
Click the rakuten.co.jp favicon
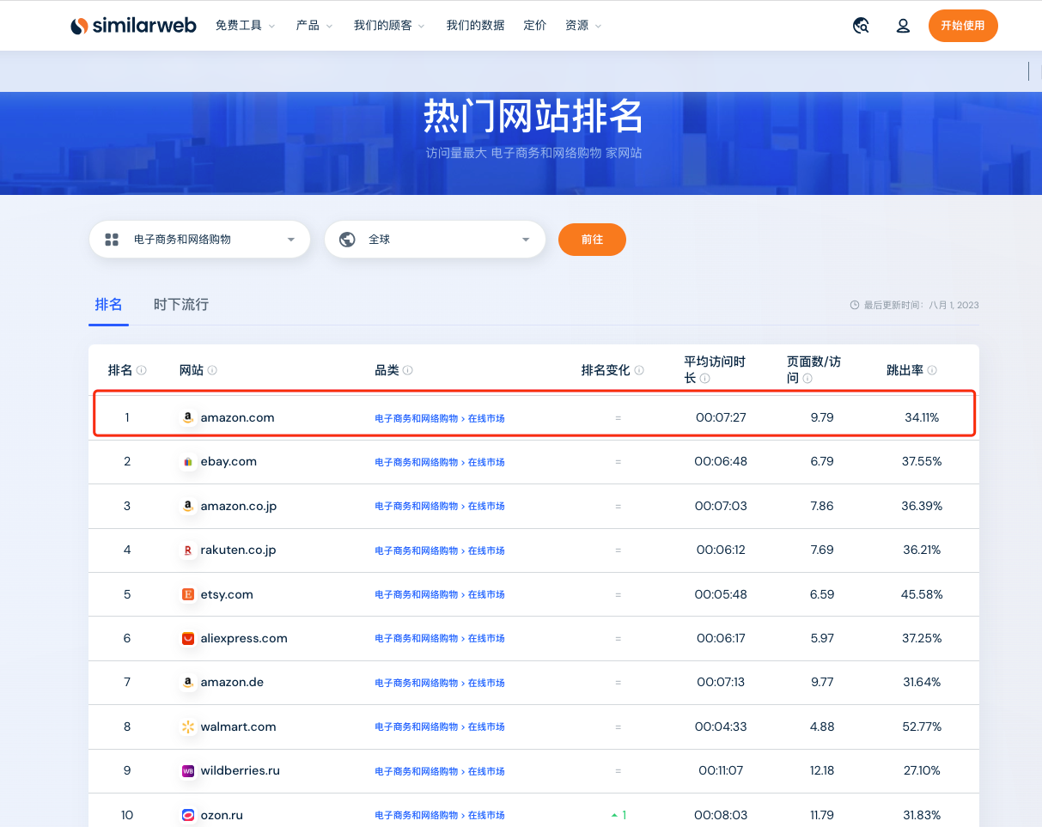pos(187,550)
